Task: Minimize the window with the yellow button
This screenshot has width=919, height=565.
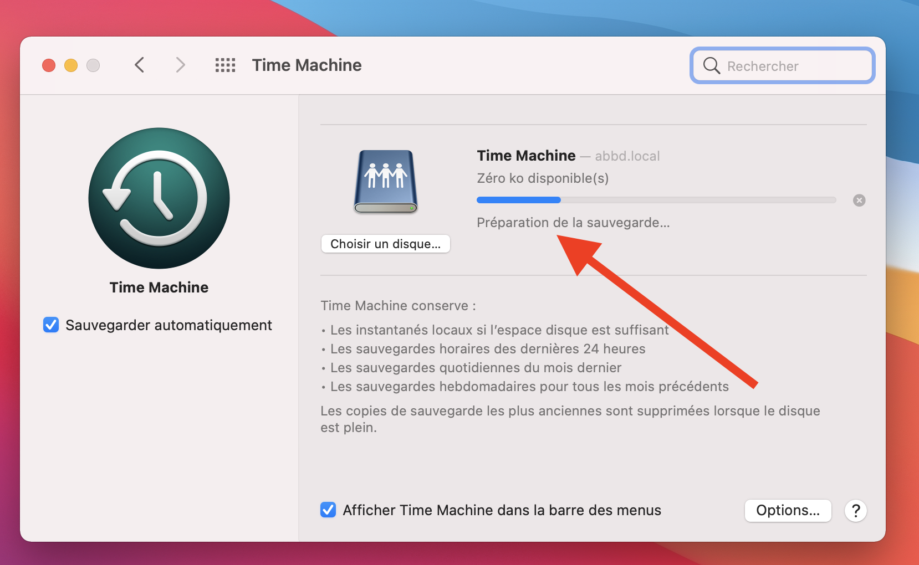Action: coord(71,65)
